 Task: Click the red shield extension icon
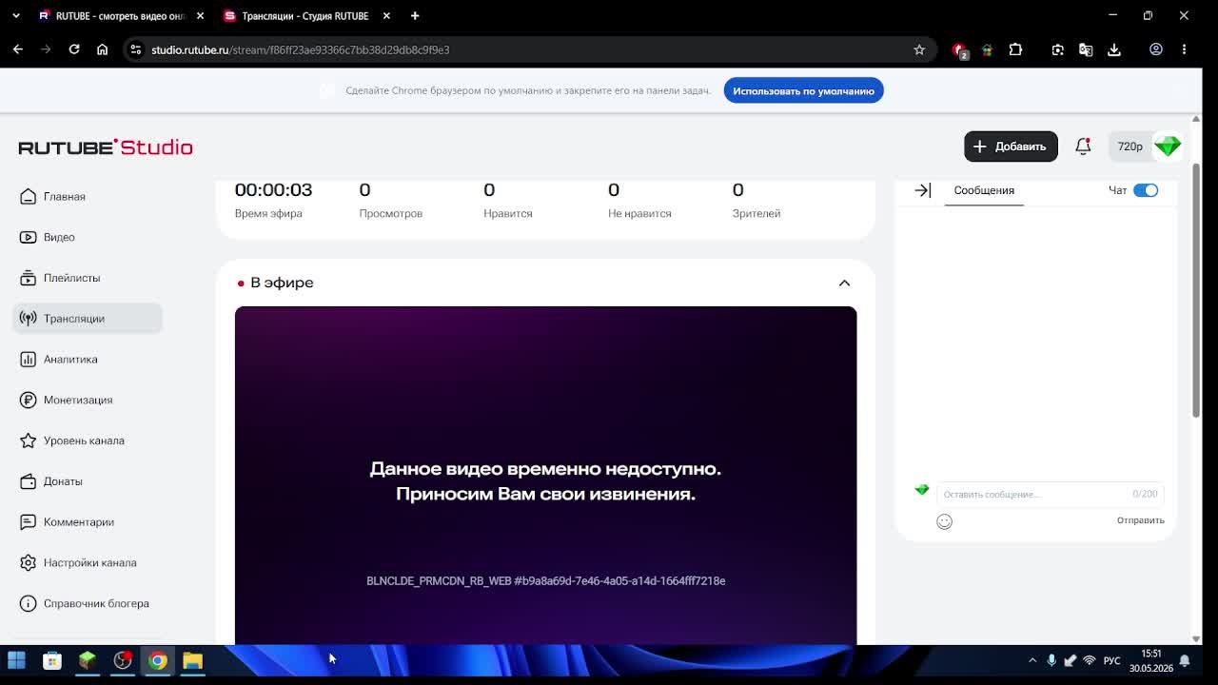click(959, 49)
